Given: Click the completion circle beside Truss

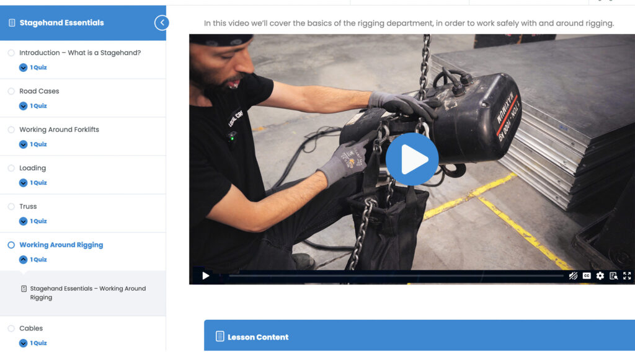Looking at the screenshot, I should (x=11, y=206).
